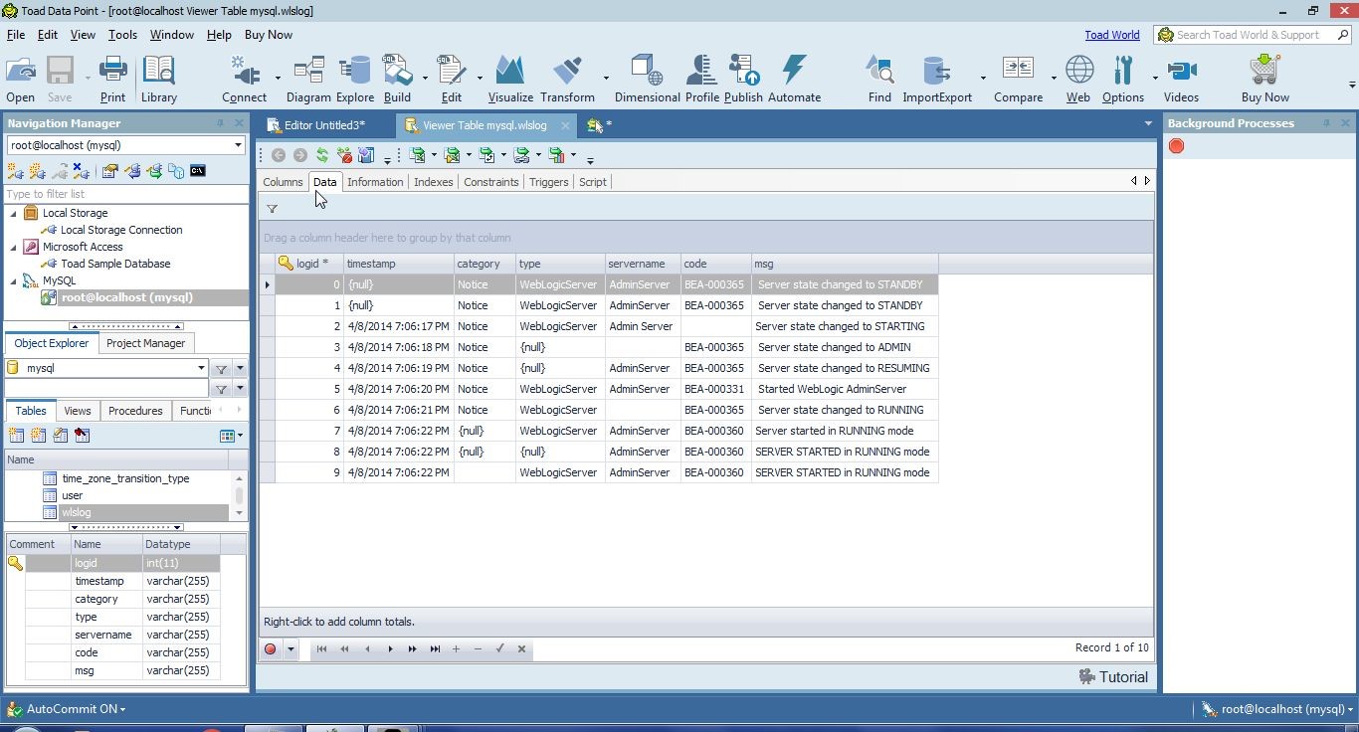The height and width of the screenshot is (732, 1359).
Task: Click the BEA-000331 code cell
Action: click(x=714, y=389)
